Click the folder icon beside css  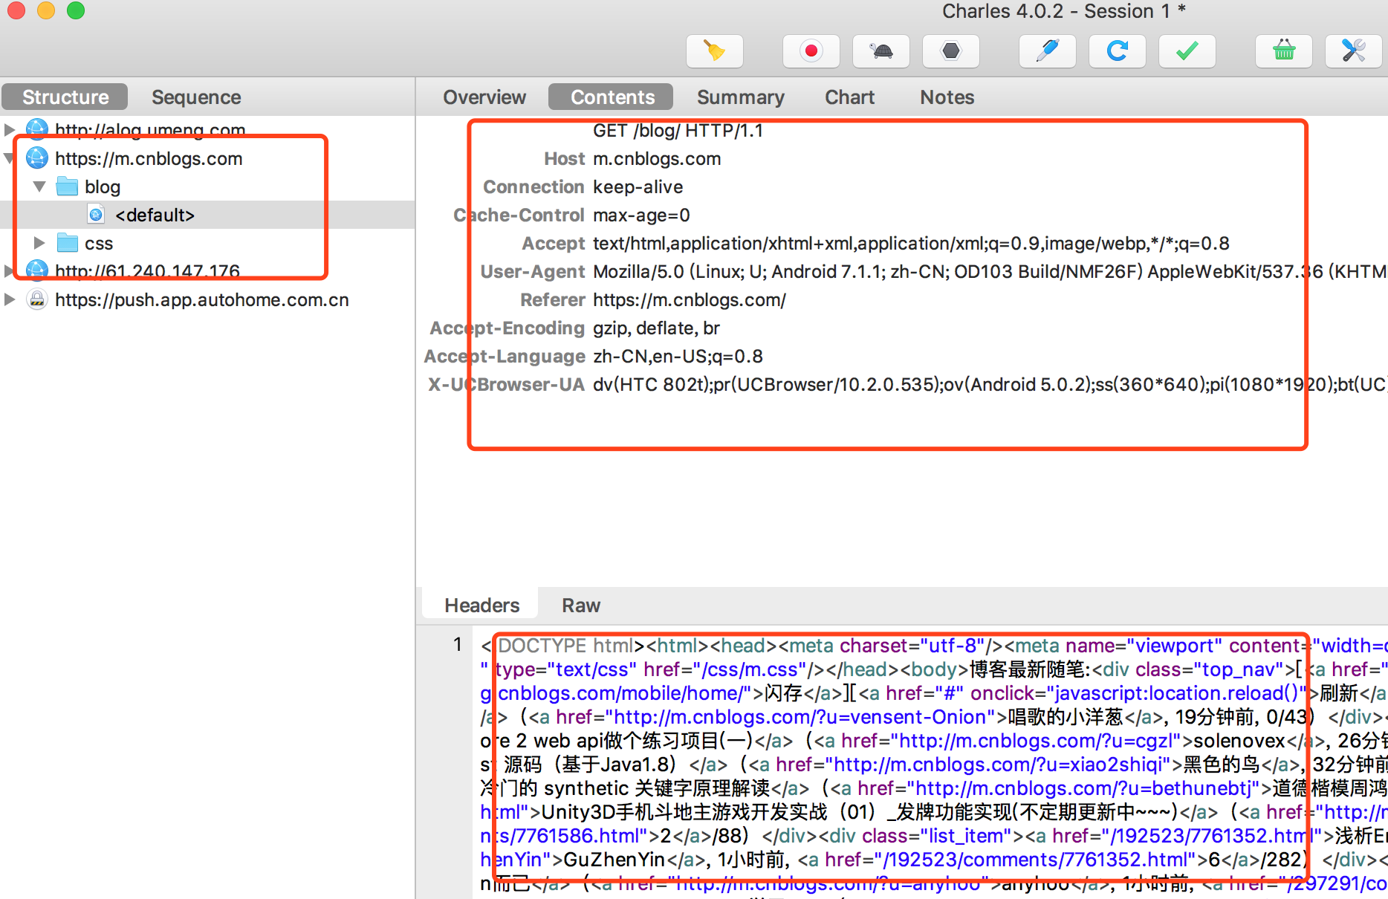[x=67, y=242]
